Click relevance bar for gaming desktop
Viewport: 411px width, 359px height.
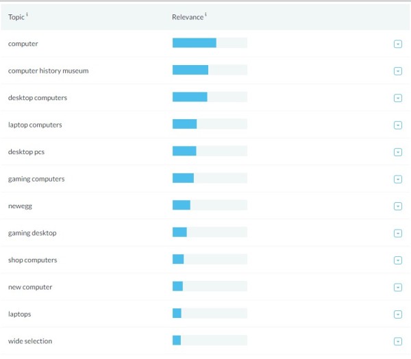tap(210, 232)
